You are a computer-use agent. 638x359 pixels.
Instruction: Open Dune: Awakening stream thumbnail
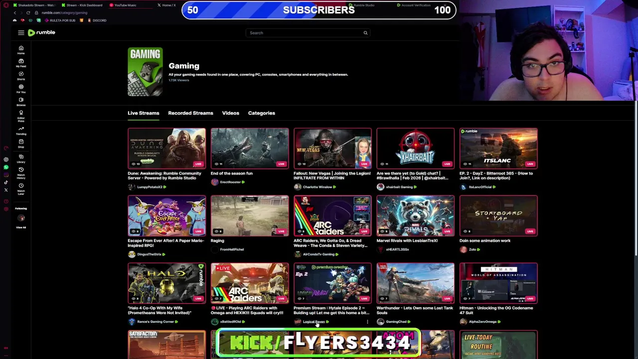point(166,148)
